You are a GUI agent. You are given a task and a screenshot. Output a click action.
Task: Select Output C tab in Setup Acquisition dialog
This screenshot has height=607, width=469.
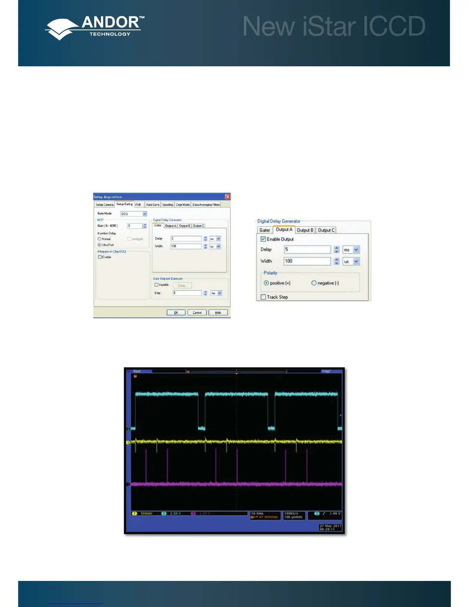pos(198,226)
